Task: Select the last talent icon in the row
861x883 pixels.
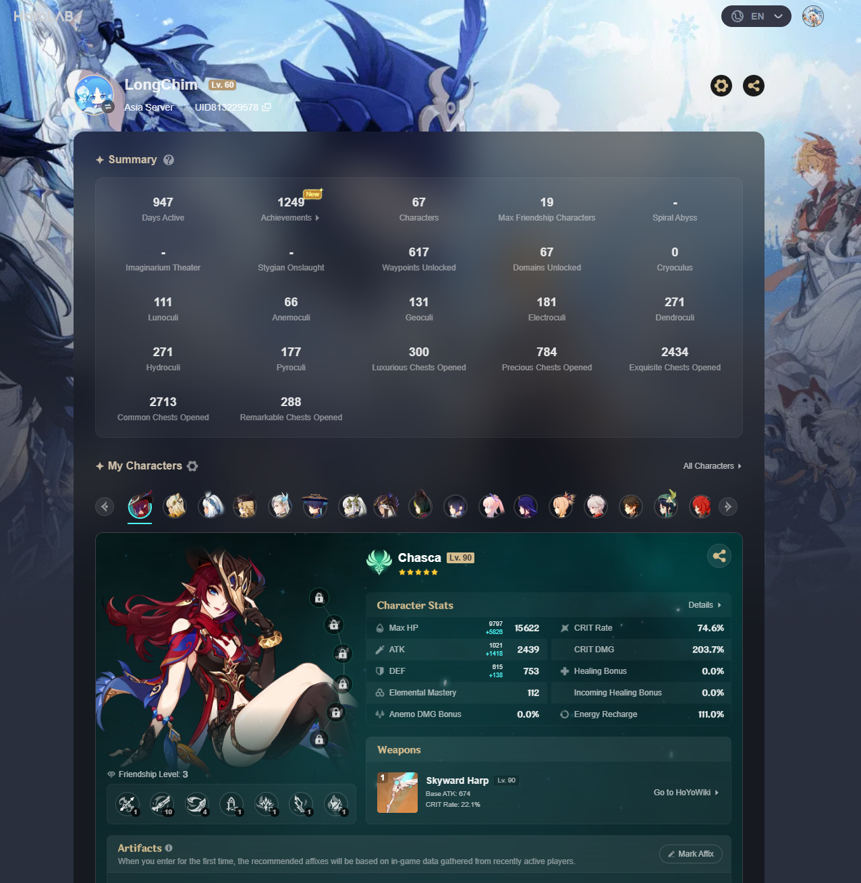Action: click(336, 803)
